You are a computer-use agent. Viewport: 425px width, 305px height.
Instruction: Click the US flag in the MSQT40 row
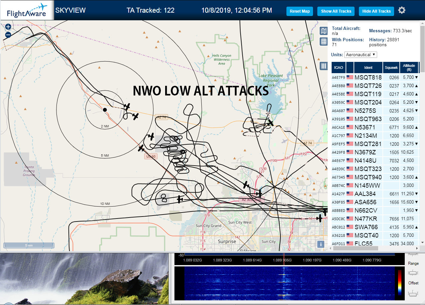click(350, 235)
